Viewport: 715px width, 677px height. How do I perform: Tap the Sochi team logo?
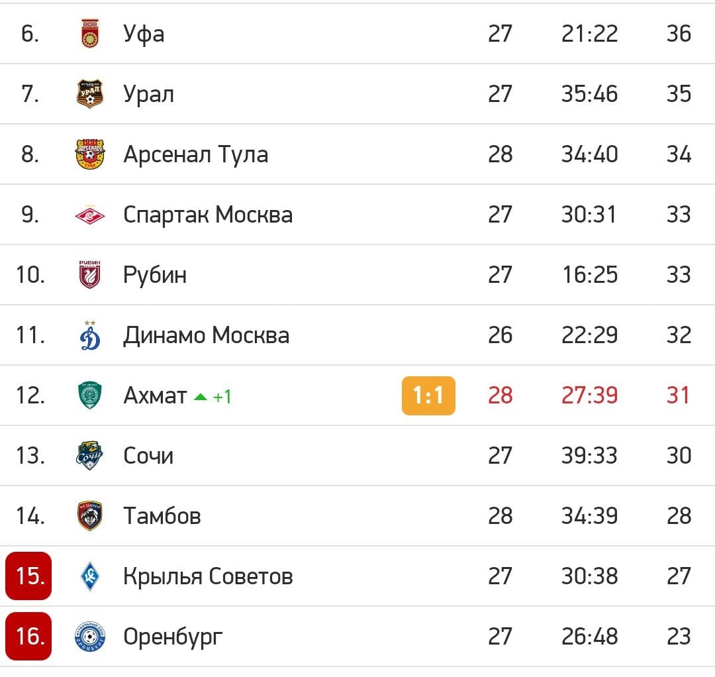(89, 456)
